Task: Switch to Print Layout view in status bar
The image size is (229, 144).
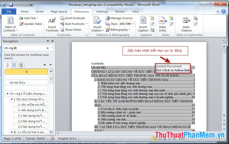Action: coord(155,138)
